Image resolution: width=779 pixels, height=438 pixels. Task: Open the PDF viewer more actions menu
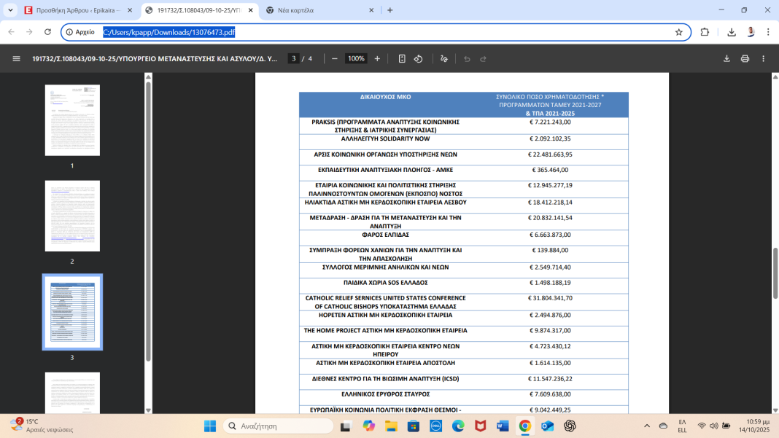[763, 58]
